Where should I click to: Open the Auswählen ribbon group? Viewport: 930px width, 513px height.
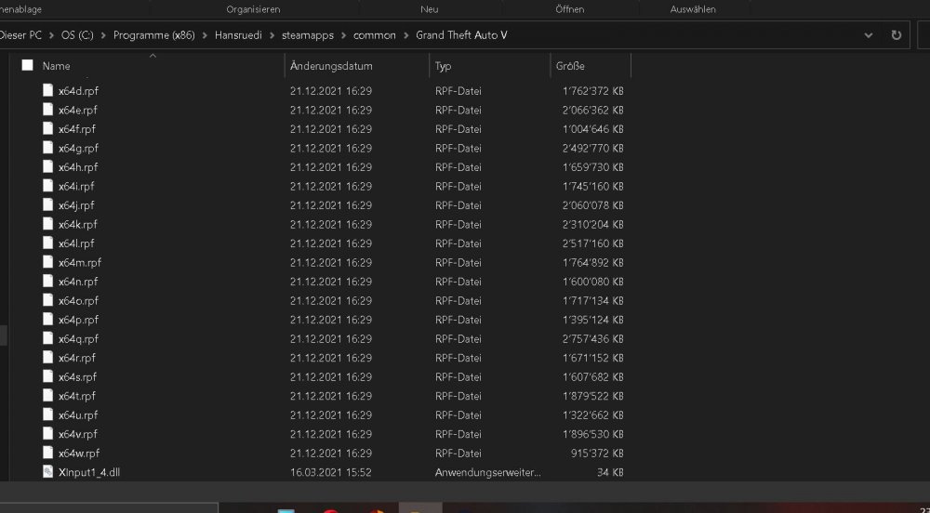tap(693, 9)
